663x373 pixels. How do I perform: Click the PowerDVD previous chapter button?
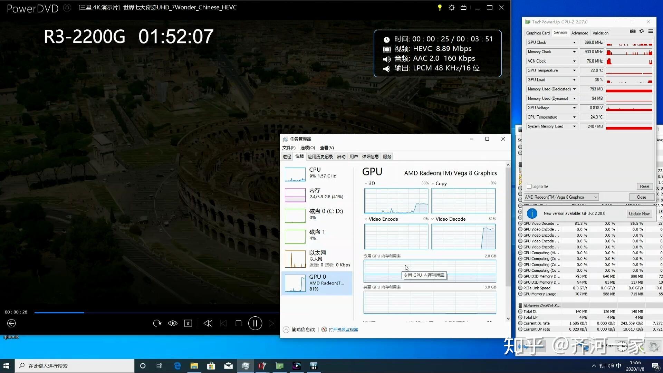(223, 323)
